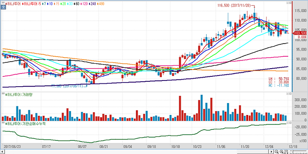Image resolution: width=308 pixels, height=154 pixels.
Task: Click the LC : 33.89% statistic
Action: click(279, 82)
